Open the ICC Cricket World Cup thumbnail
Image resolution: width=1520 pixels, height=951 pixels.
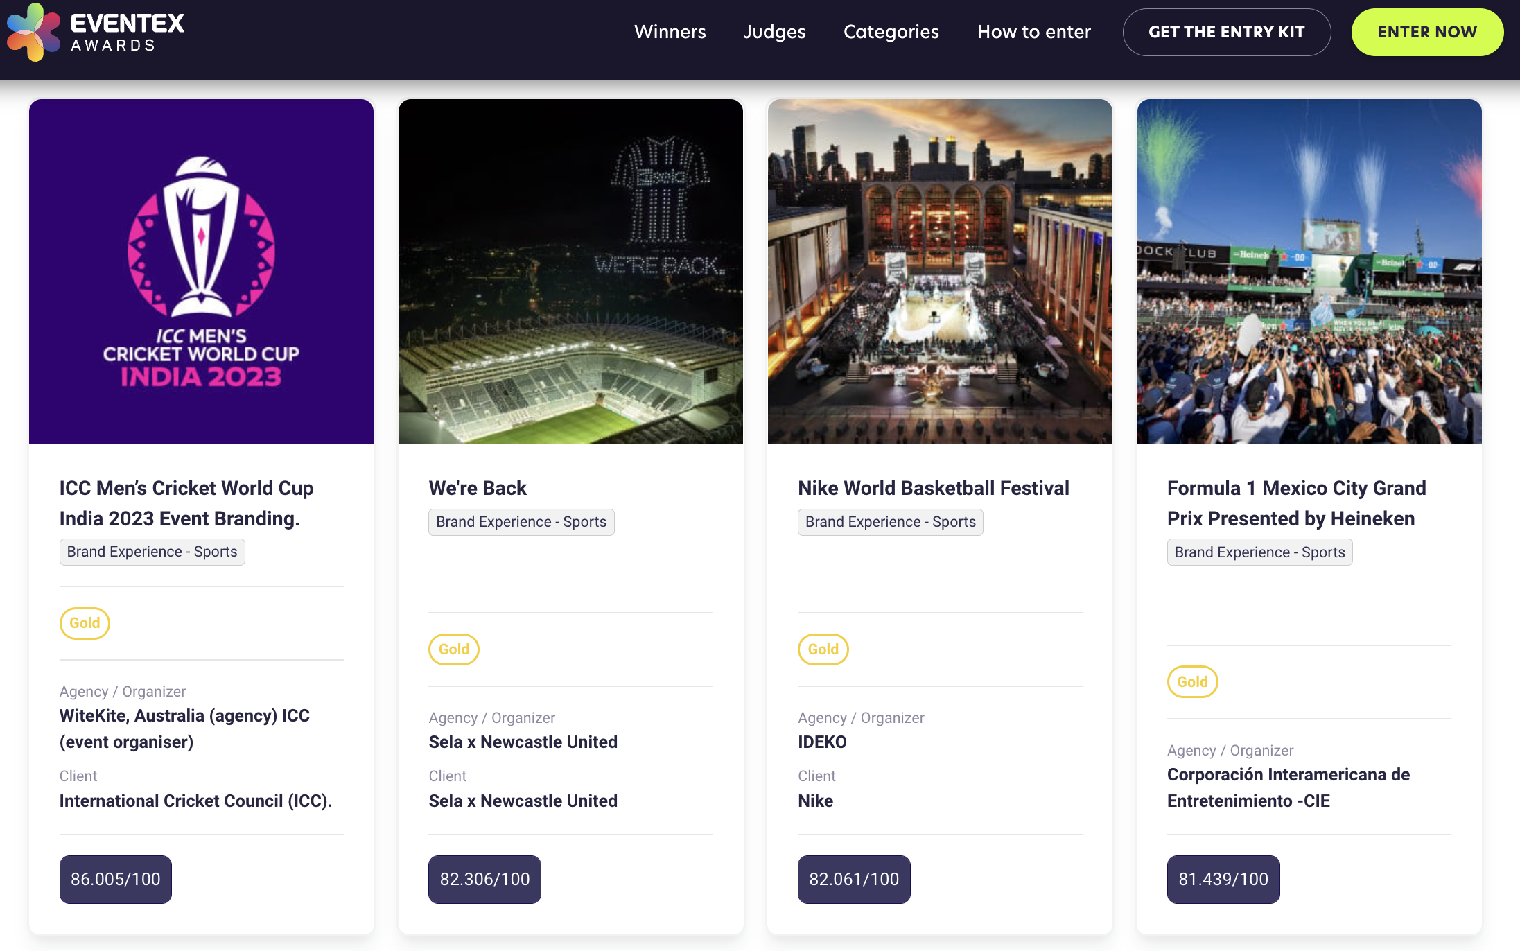click(201, 271)
